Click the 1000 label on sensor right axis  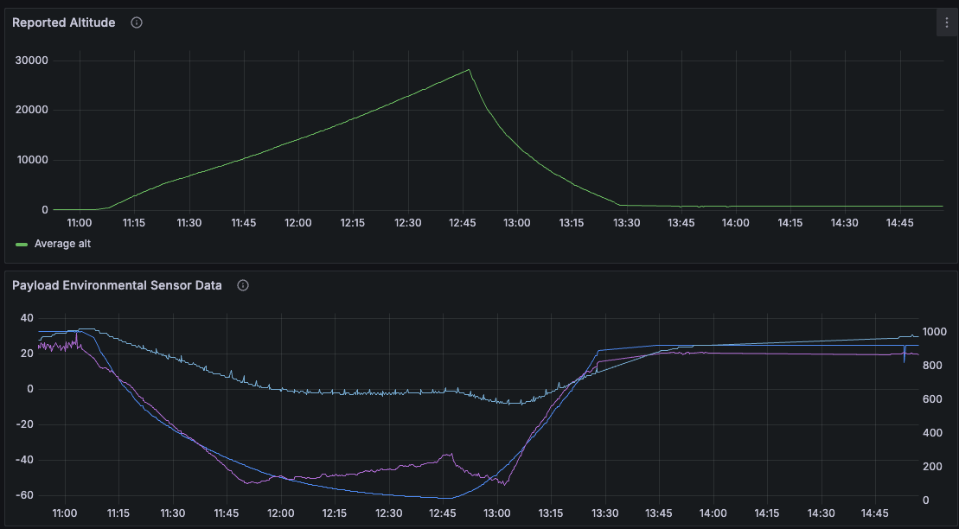(x=935, y=332)
